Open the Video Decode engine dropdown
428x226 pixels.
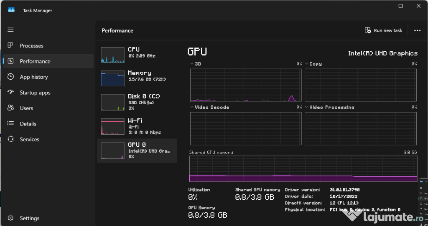point(192,107)
